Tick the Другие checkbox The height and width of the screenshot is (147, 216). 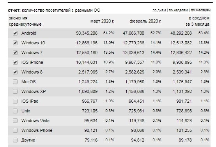[x=15, y=140]
